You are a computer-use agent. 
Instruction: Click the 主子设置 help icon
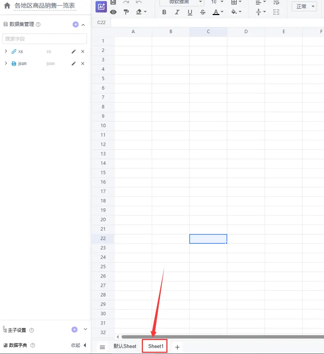click(32, 330)
